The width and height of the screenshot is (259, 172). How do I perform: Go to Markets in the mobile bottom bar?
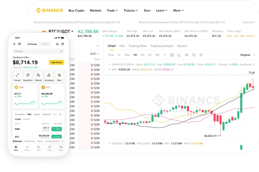(27, 148)
